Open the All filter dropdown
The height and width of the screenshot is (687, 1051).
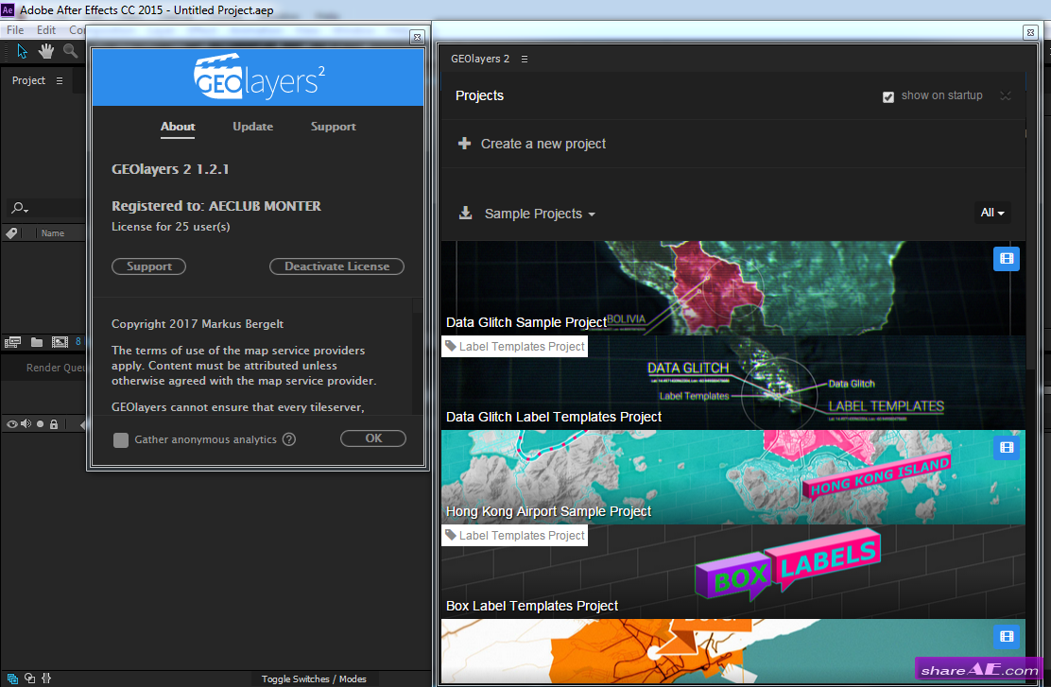pyautogui.click(x=991, y=213)
